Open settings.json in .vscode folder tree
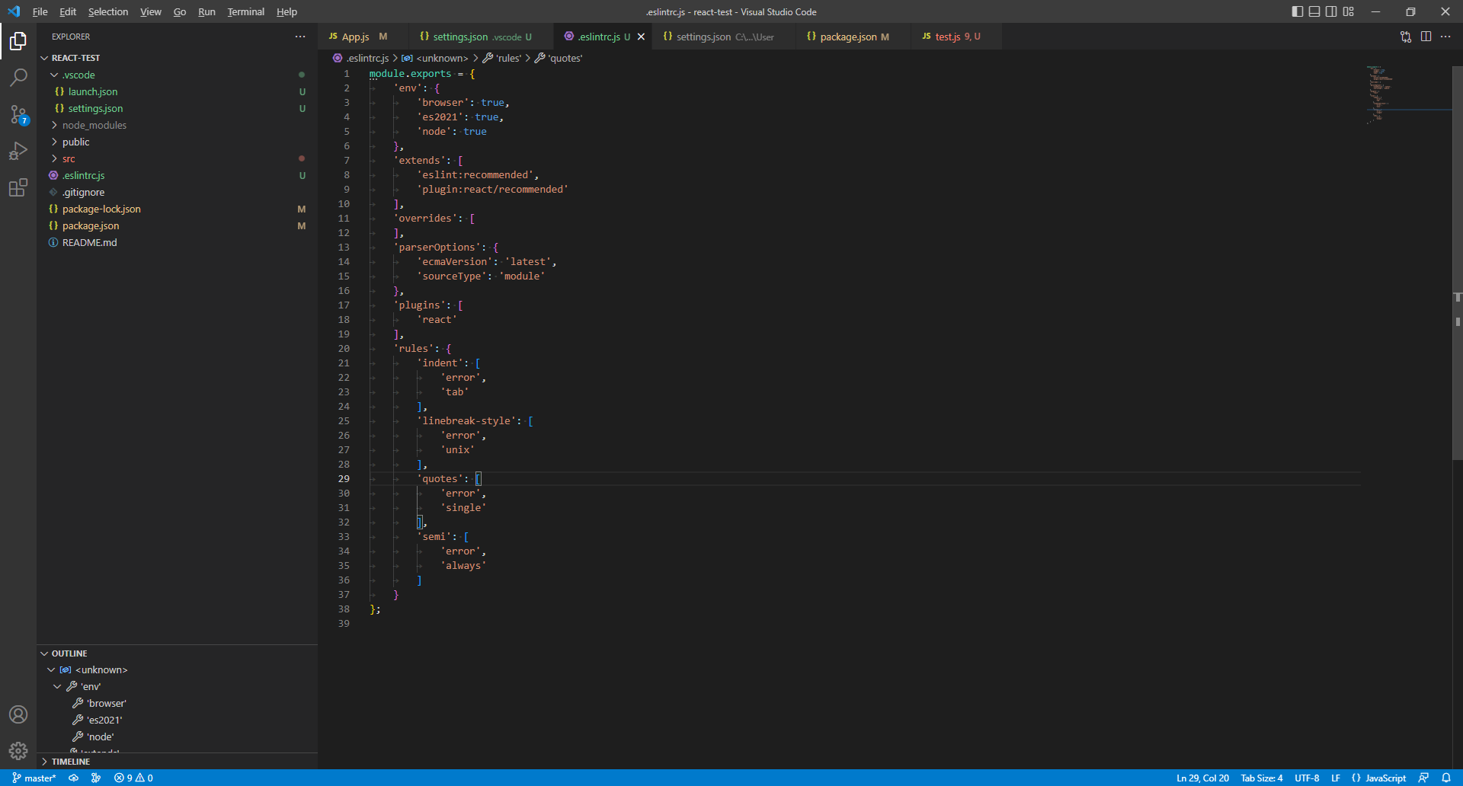This screenshot has height=786, width=1463. pyautogui.click(x=177, y=108)
